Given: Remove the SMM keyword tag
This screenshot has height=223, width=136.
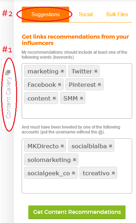Looking at the screenshot, I should (81, 98).
